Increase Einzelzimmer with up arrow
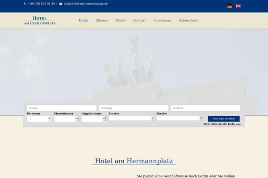 point(77,117)
